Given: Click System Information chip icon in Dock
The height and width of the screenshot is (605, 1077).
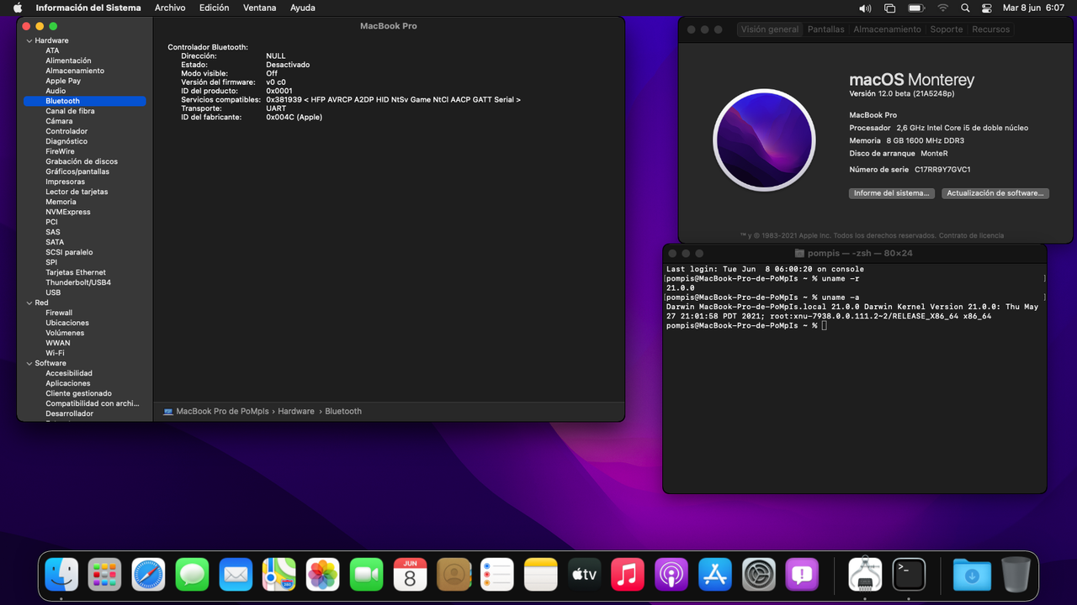Looking at the screenshot, I should (865, 575).
